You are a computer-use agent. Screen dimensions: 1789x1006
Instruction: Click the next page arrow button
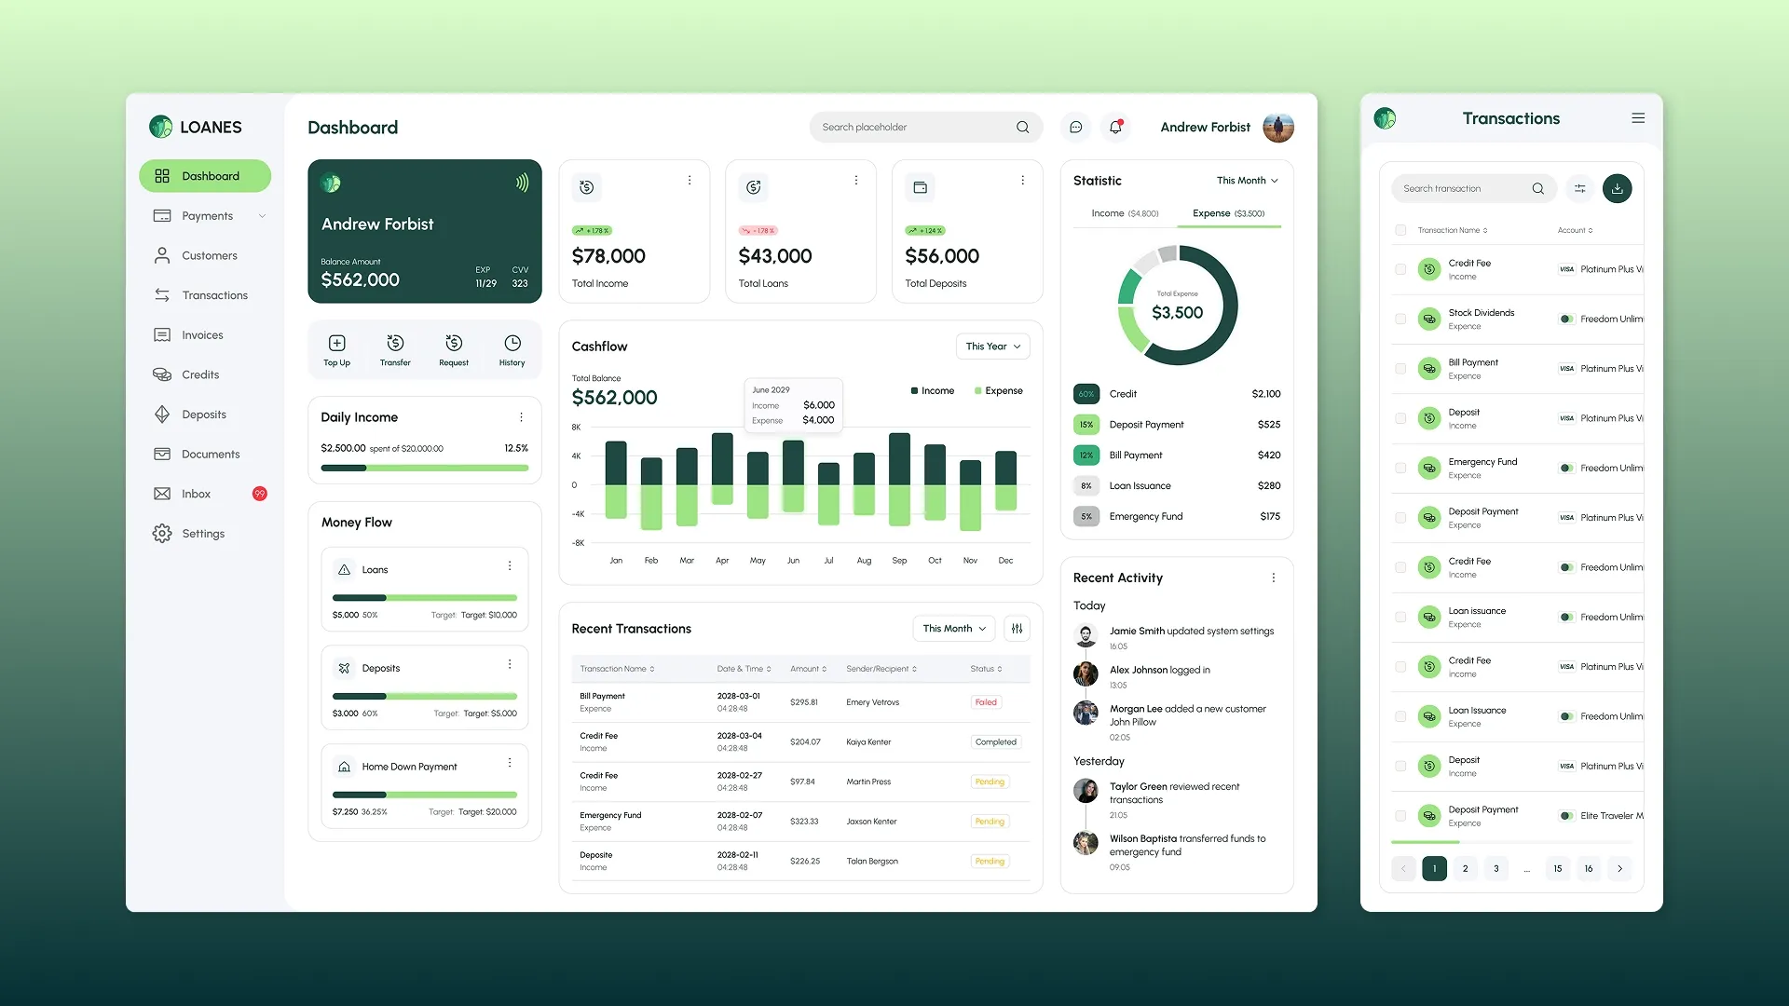1619,869
